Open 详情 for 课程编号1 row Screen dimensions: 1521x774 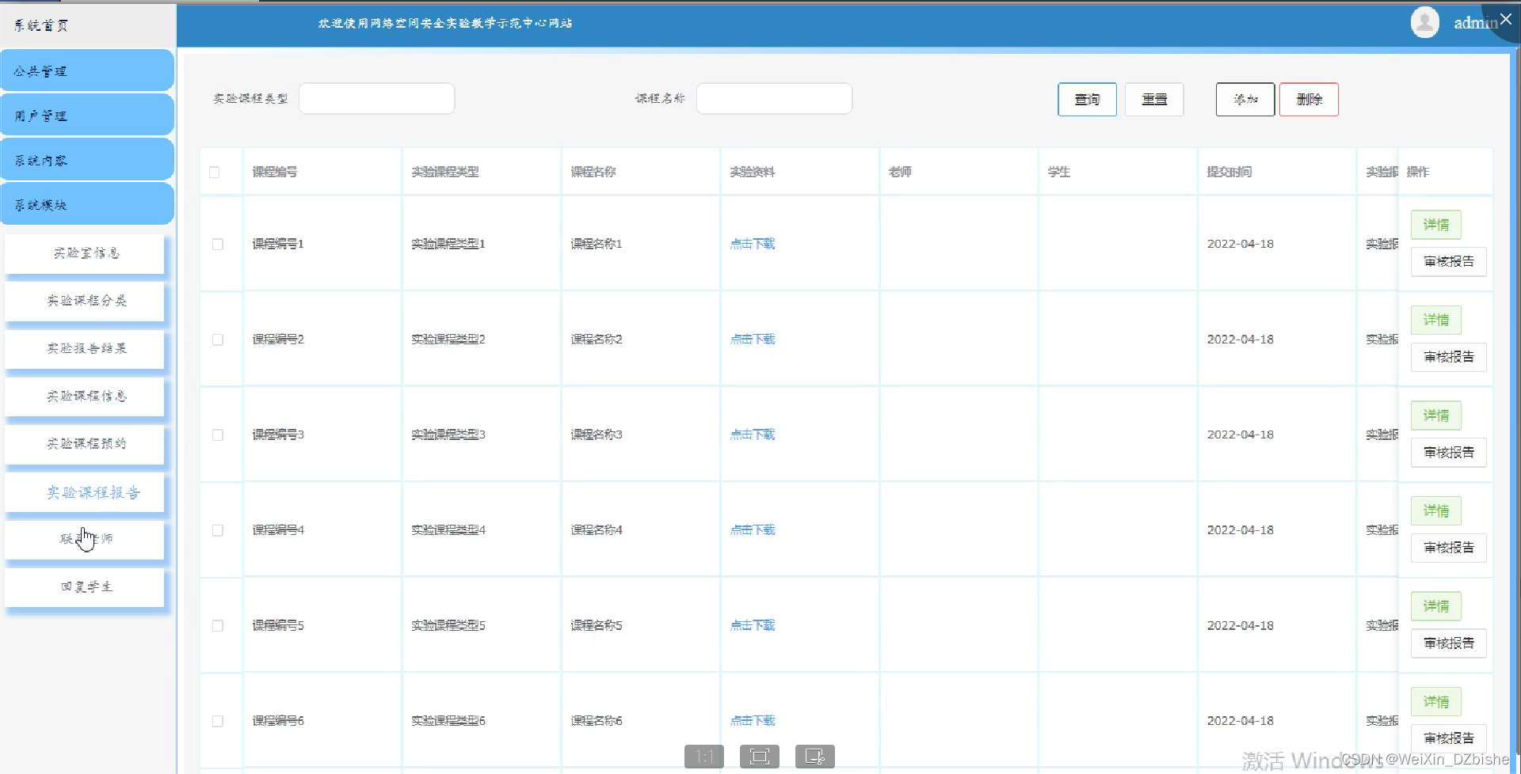1436,225
